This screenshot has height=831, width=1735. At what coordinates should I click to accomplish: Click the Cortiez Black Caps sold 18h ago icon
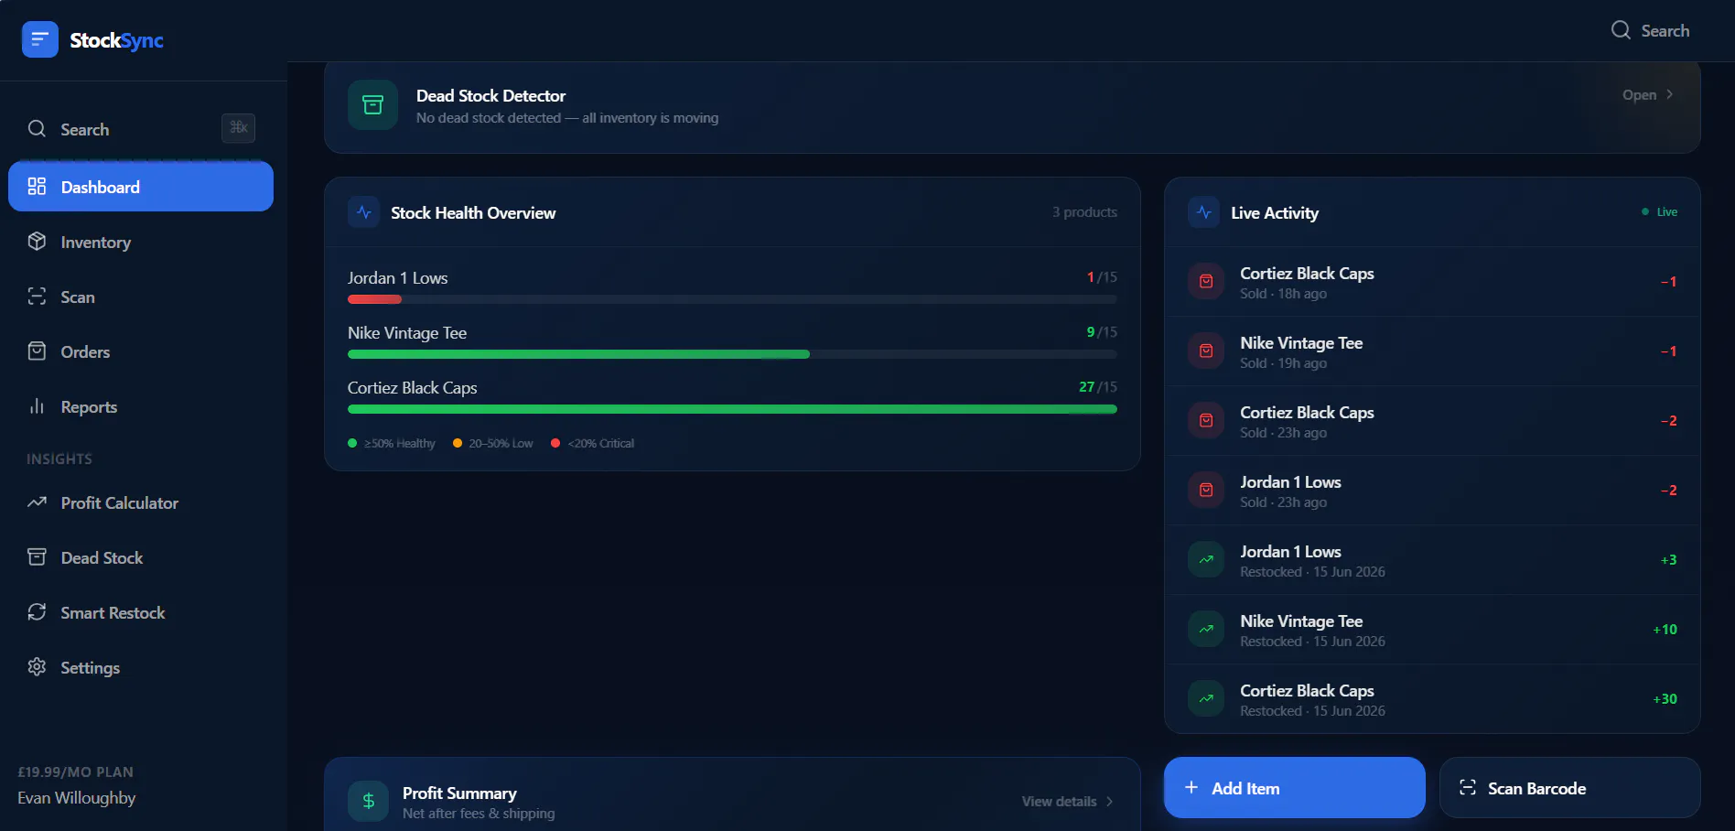[1206, 282]
